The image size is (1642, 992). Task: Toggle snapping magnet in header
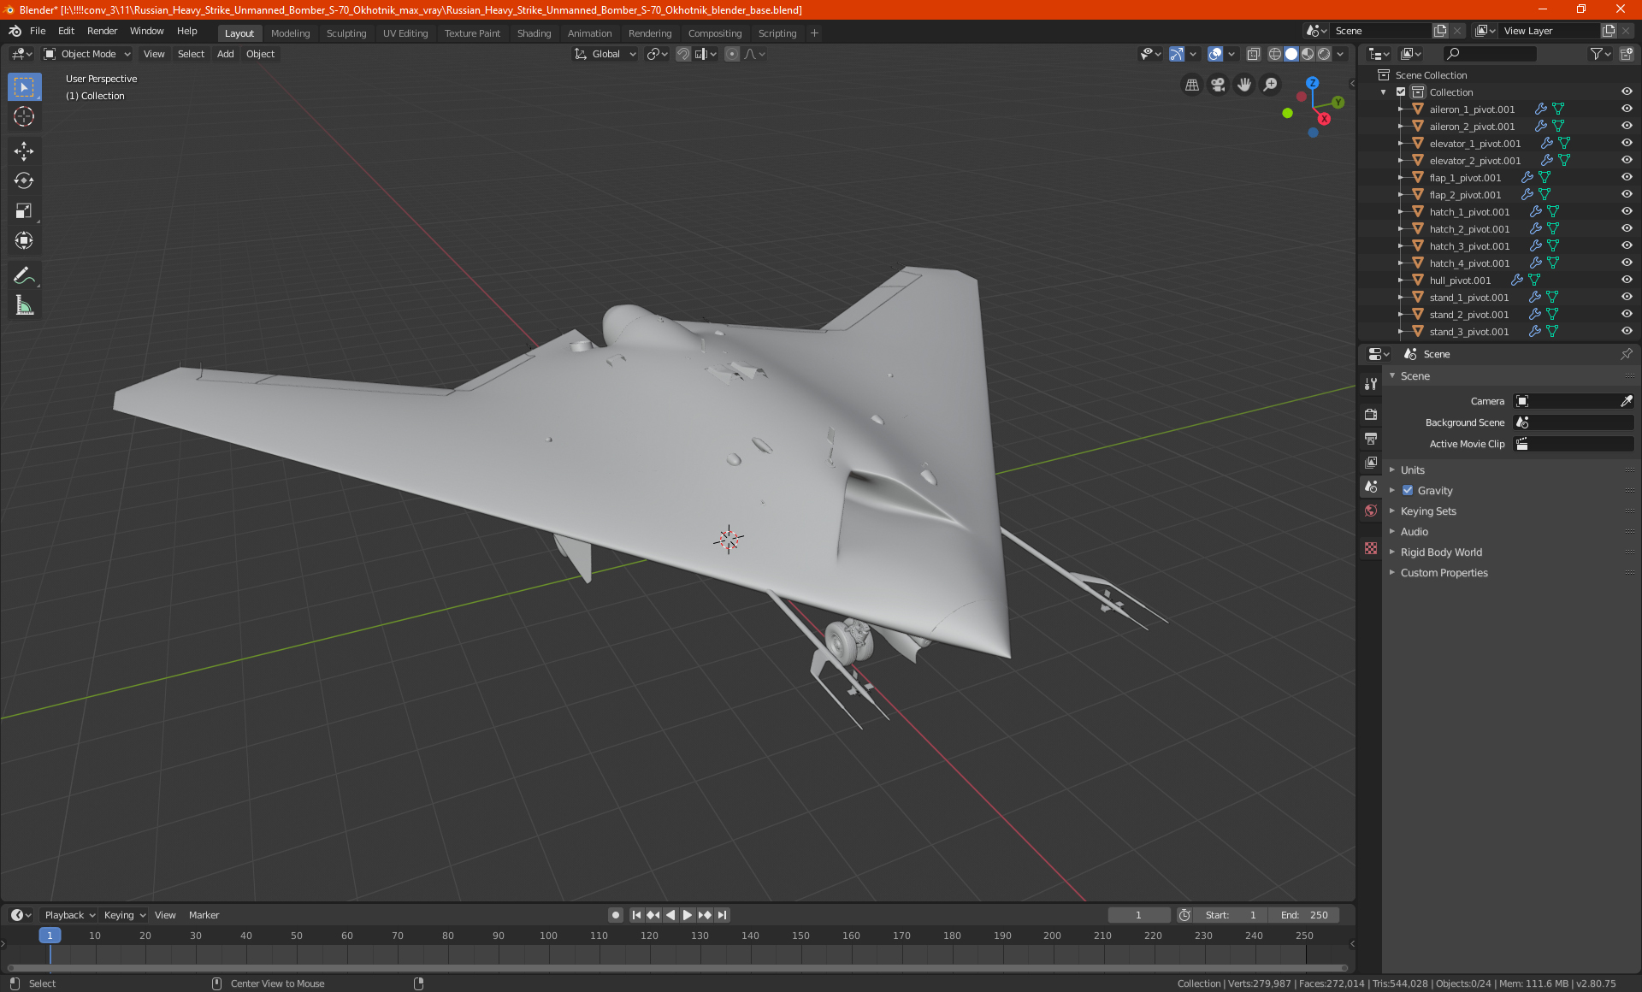point(683,54)
